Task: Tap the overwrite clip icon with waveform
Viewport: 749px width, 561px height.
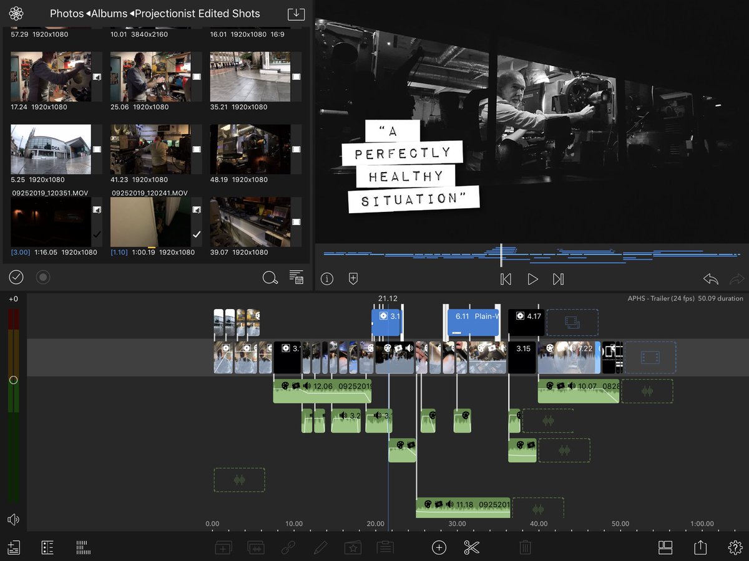Action: [x=255, y=548]
